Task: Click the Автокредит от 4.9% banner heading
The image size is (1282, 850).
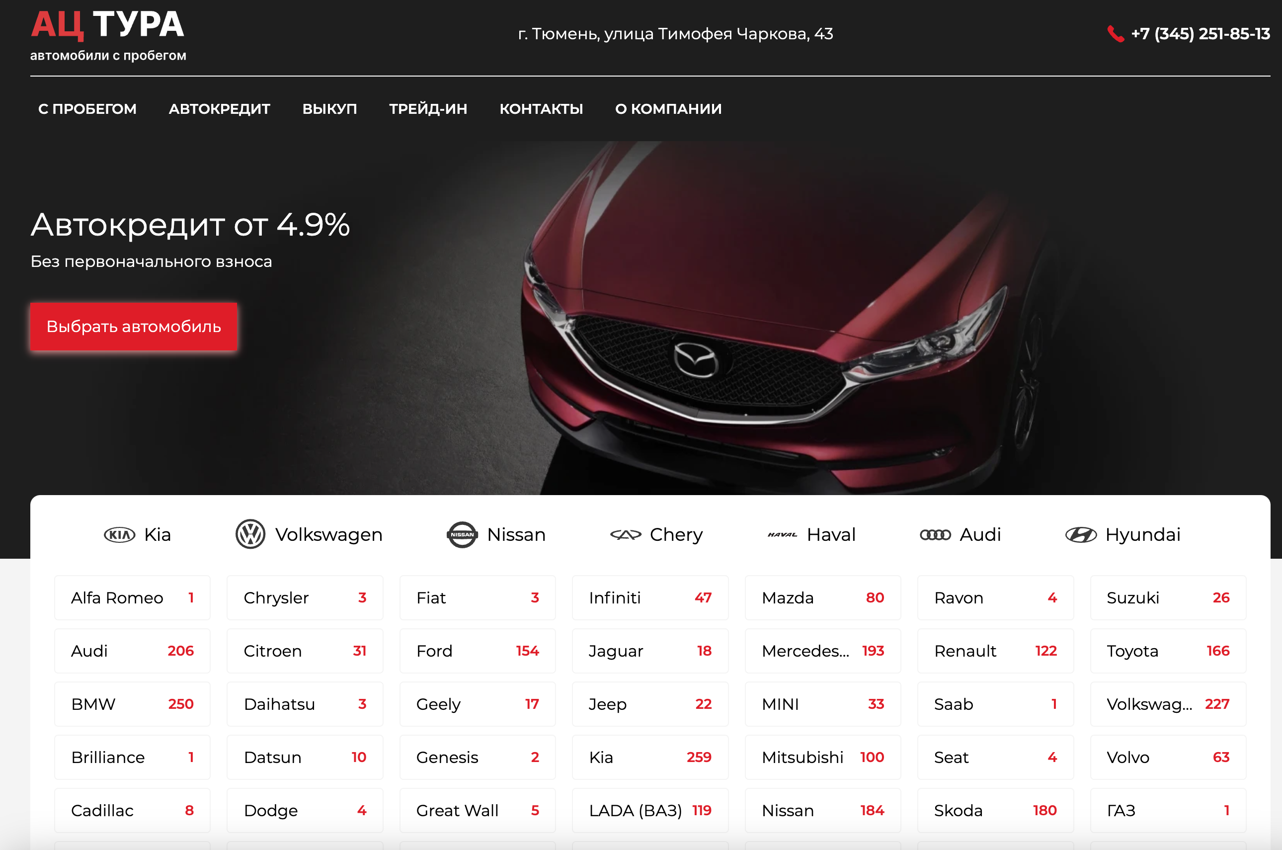Action: click(190, 224)
